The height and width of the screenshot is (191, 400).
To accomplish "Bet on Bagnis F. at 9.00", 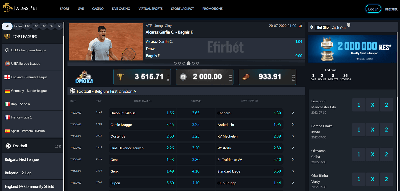I will [225, 56].
